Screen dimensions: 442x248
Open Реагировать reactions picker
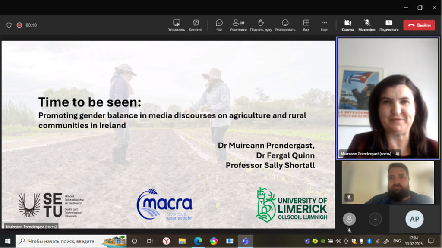(285, 25)
